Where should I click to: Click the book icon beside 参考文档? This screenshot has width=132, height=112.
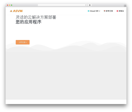(x=105, y=11)
